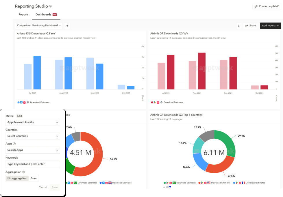Screen dimensions: 283x197
Task: Click the NEW badge on Dashboards tab
Action: coord(55,15)
